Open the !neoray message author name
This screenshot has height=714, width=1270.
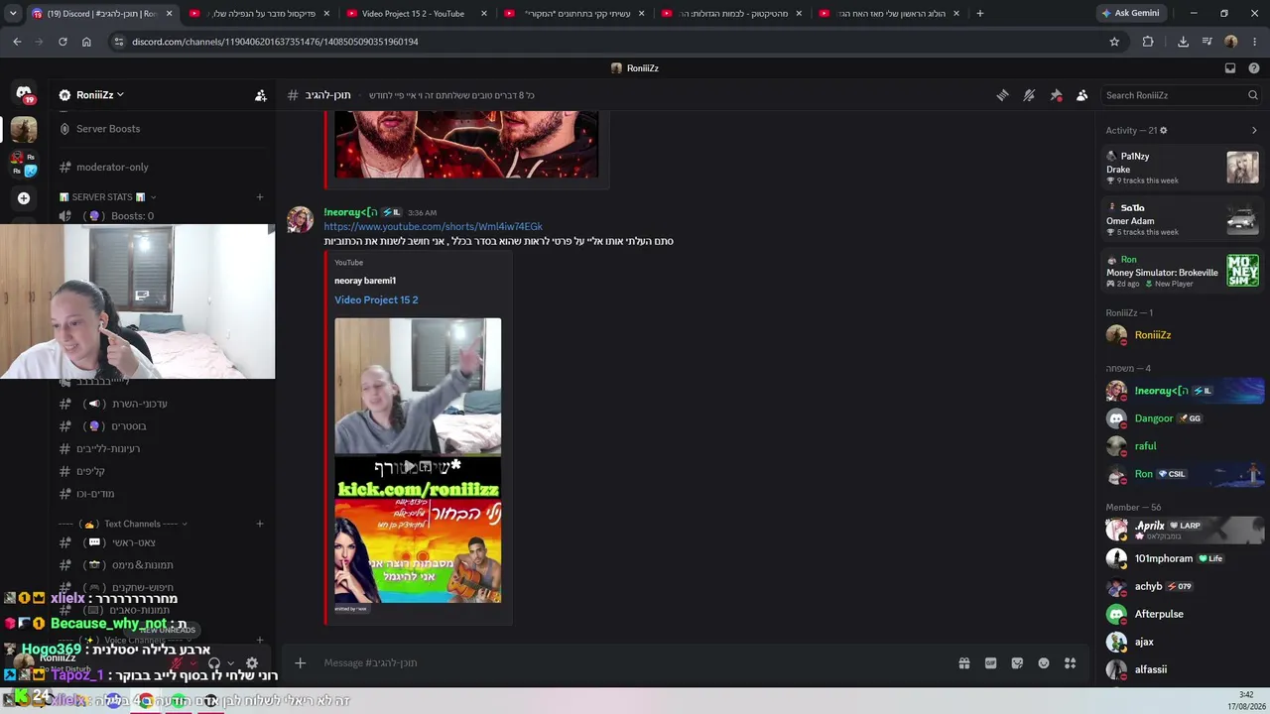pyautogui.click(x=350, y=212)
